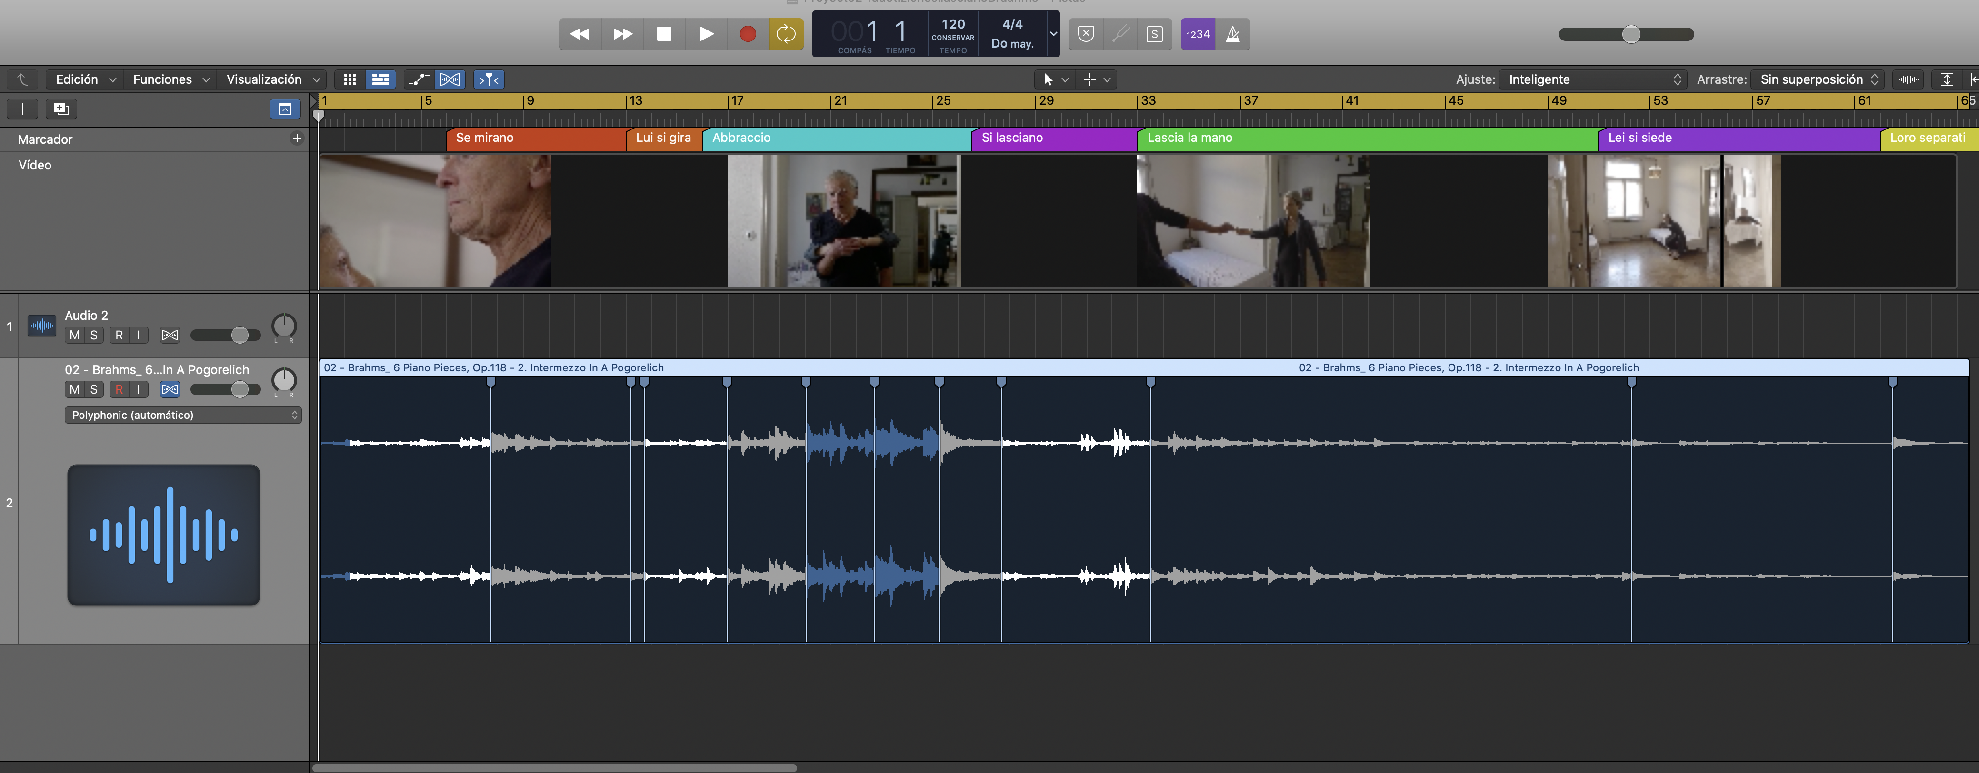Image resolution: width=1979 pixels, height=773 pixels.
Task: Mute the Audio 2 track
Action: pyautogui.click(x=74, y=335)
